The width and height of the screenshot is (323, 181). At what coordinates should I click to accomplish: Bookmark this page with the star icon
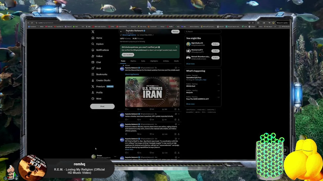253,23
